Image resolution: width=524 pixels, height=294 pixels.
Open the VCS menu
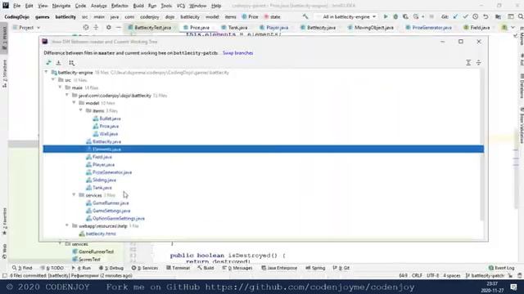[x=181, y=6]
